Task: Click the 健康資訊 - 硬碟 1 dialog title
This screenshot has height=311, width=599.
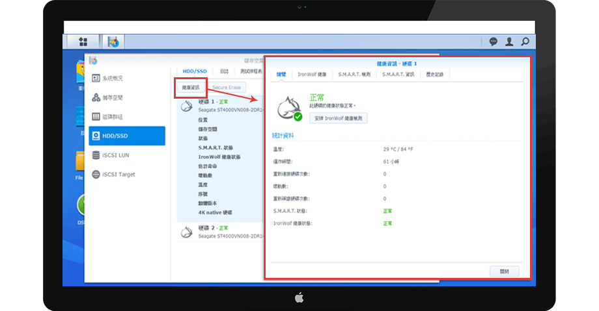Action: [x=397, y=64]
